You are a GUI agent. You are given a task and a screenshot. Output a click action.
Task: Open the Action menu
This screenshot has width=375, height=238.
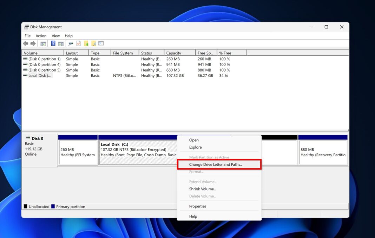41,35
